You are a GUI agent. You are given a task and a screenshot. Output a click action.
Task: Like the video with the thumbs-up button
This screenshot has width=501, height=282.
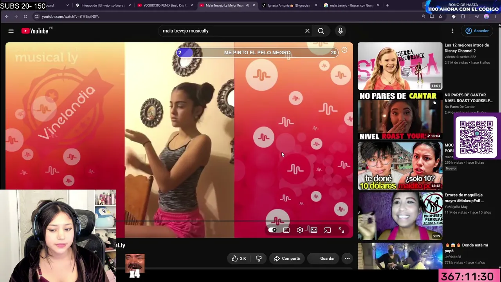click(239, 258)
